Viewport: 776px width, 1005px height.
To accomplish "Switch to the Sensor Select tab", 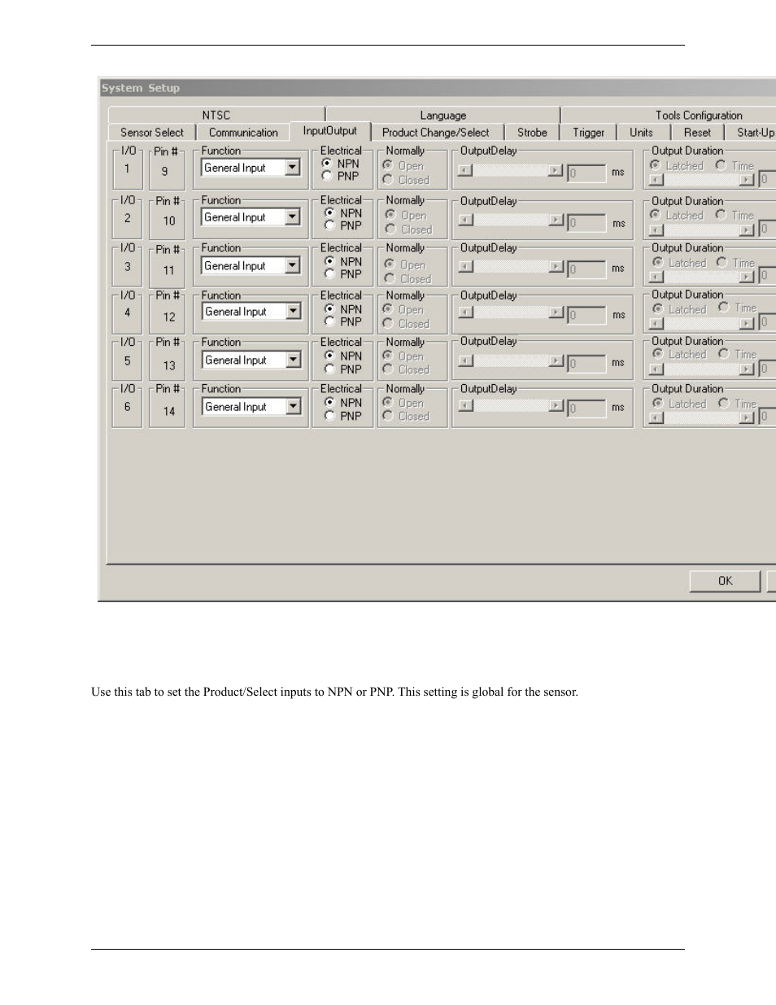I will (152, 133).
